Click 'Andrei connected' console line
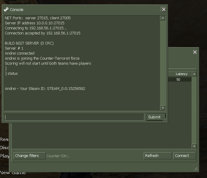Viewport: 207px width, 178px height. pyautogui.click(x=20, y=53)
